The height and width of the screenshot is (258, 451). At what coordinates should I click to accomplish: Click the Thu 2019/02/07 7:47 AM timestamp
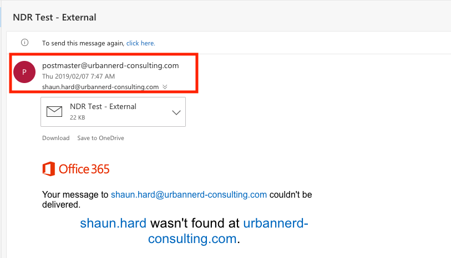click(78, 76)
